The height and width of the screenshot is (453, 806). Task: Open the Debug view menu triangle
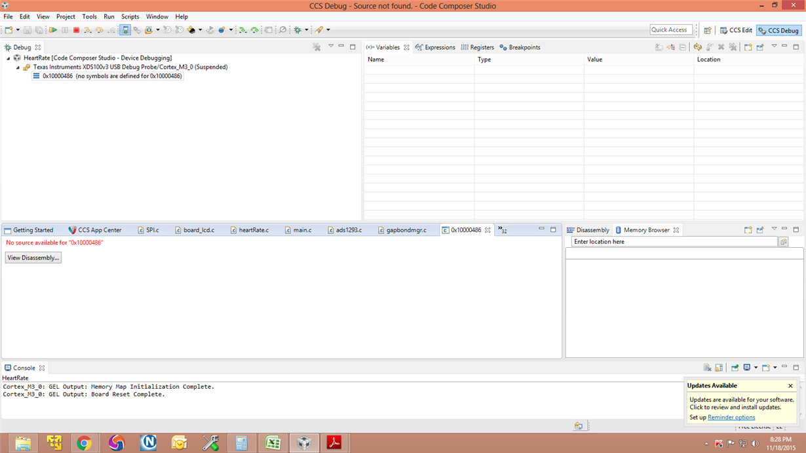[x=330, y=47]
